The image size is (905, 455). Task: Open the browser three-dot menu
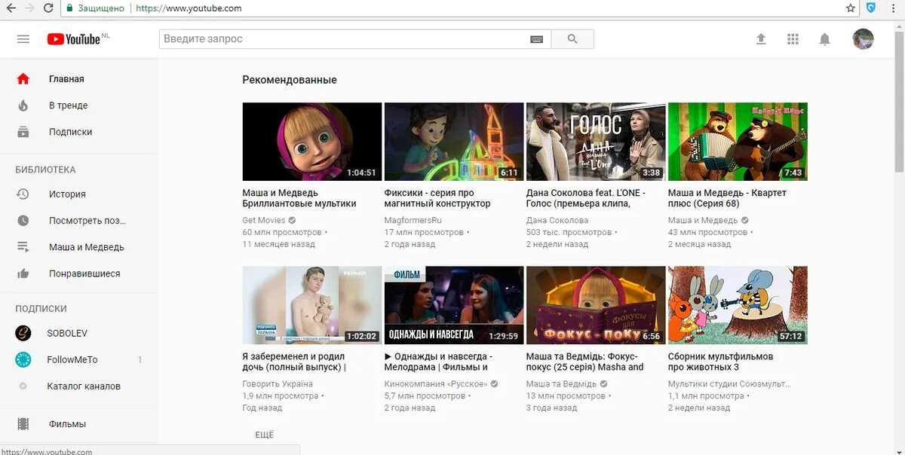click(x=894, y=8)
